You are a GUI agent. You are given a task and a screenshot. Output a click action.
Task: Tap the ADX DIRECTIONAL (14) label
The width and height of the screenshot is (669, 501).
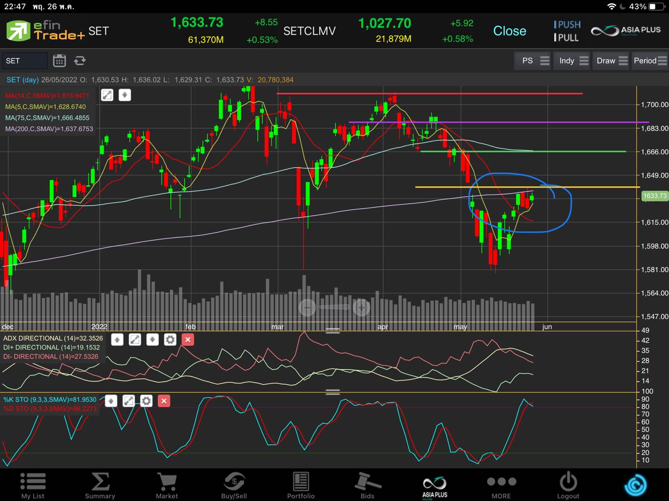53,338
